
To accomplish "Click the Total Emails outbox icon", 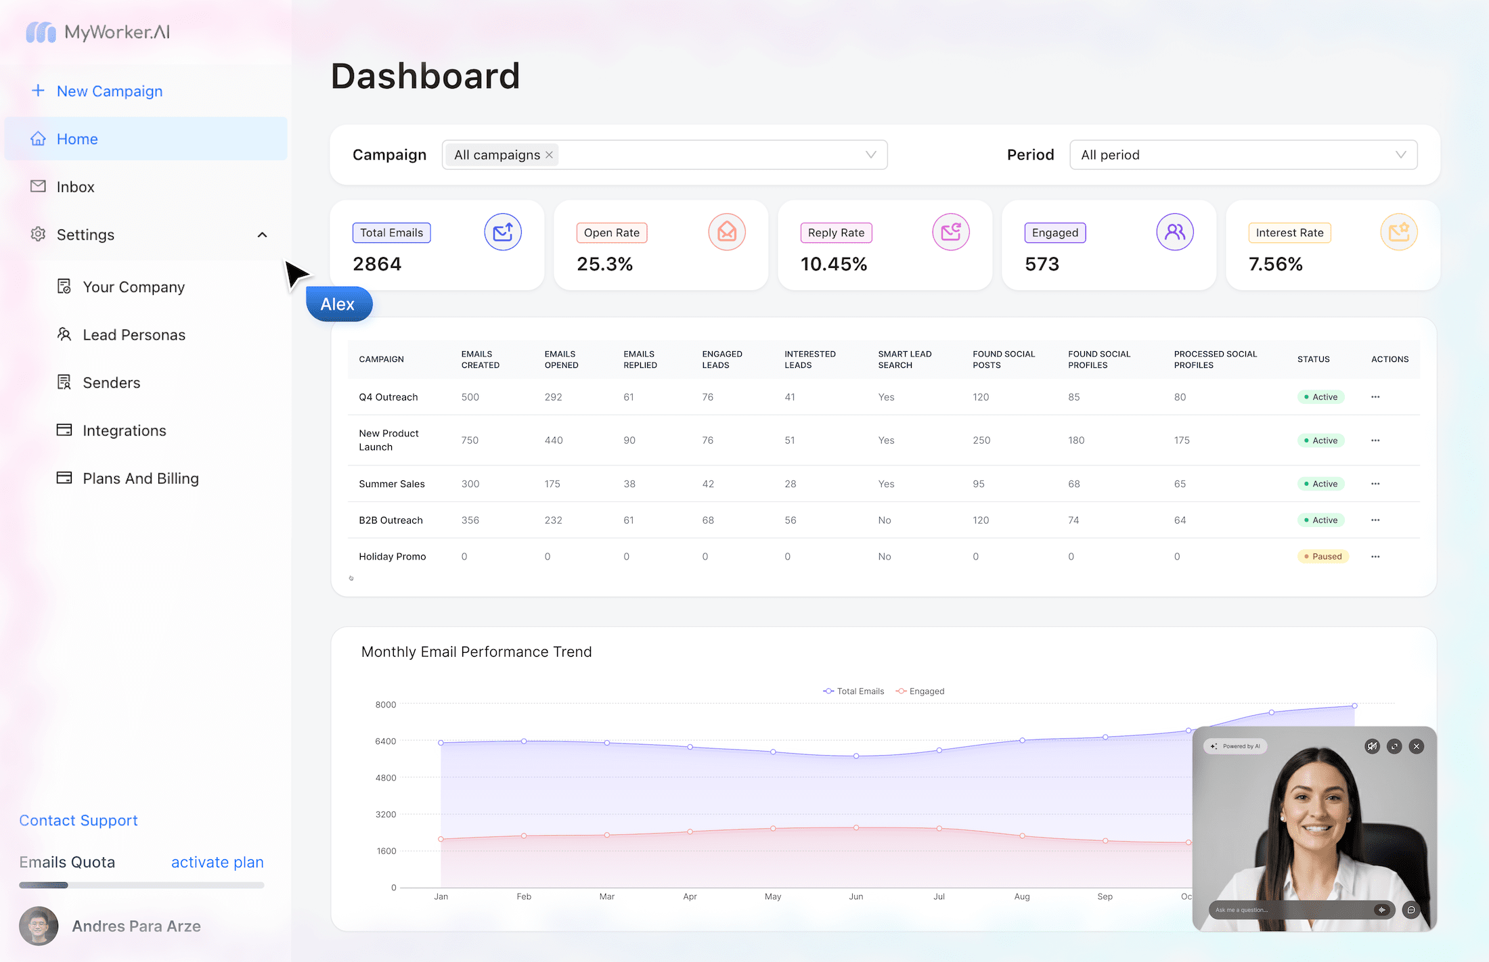I will click(x=502, y=232).
